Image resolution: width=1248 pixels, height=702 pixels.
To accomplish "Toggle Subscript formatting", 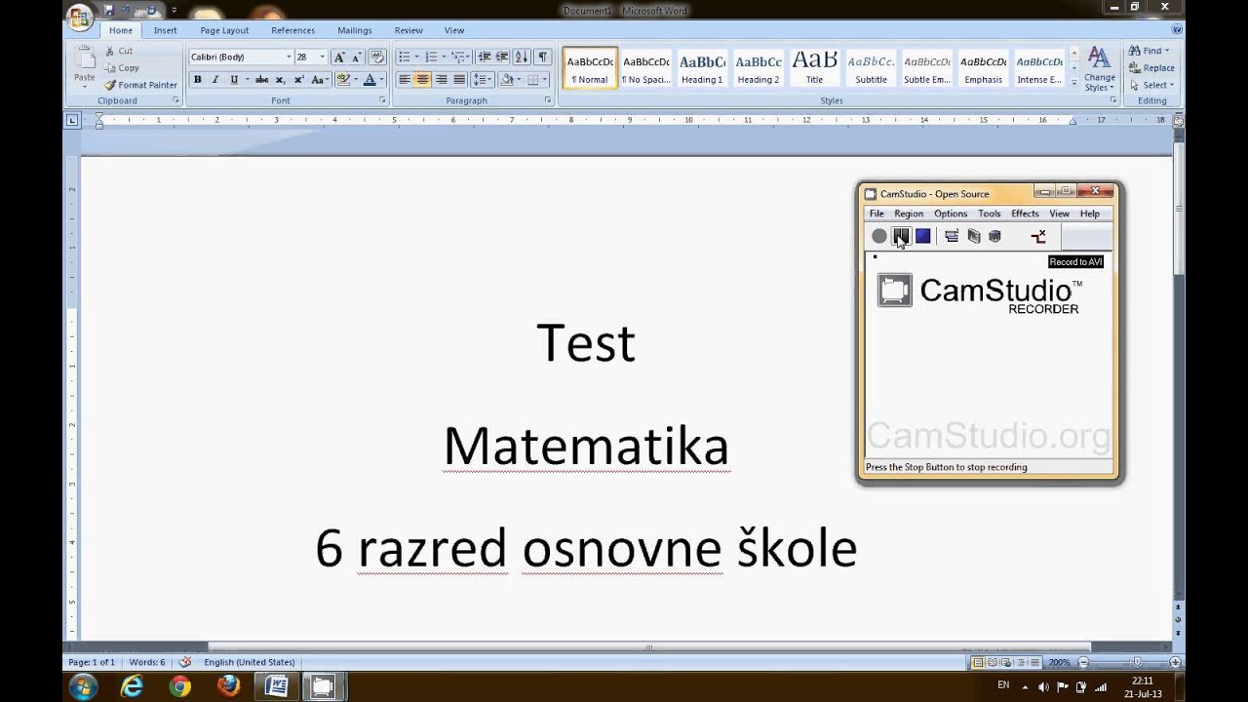I will 280,80.
